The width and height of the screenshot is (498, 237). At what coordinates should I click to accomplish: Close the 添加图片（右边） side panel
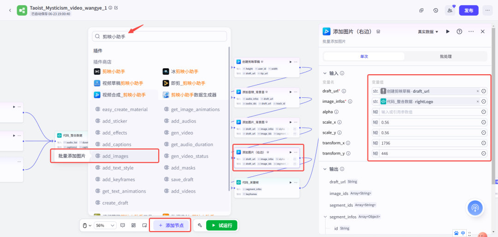[x=482, y=31]
